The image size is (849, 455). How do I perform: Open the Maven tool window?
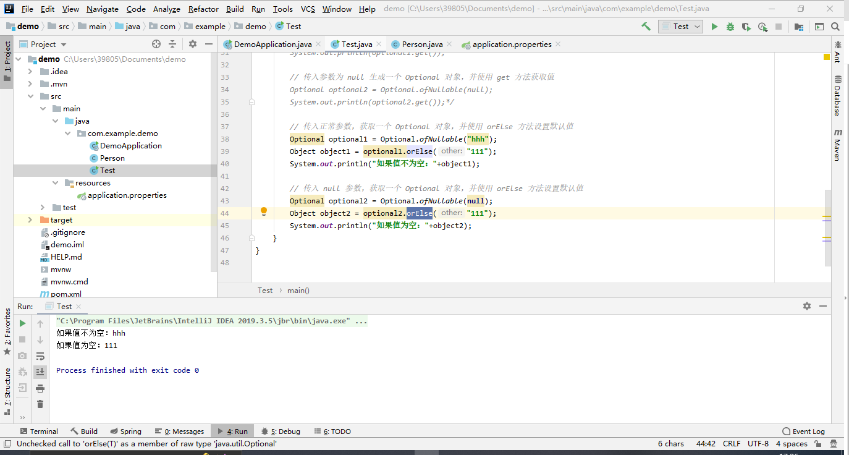click(x=838, y=142)
